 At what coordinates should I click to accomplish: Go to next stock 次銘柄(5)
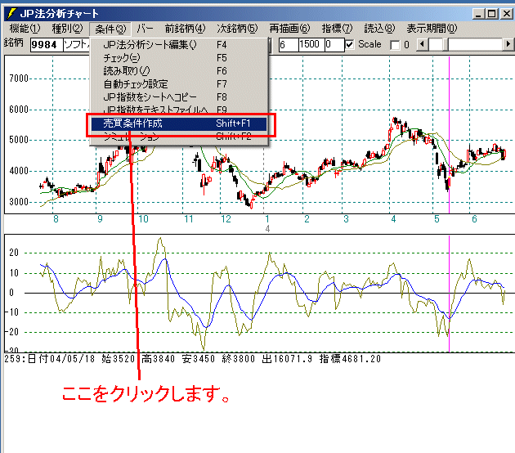click(x=237, y=29)
